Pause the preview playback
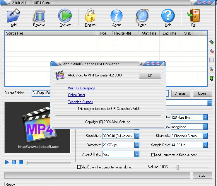This screenshot has height=186, width=217. click(14, 162)
